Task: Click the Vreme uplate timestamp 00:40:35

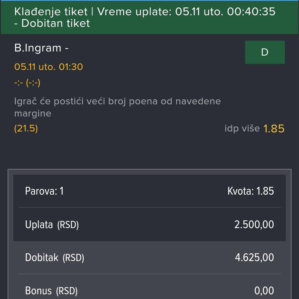Action: tap(251, 11)
